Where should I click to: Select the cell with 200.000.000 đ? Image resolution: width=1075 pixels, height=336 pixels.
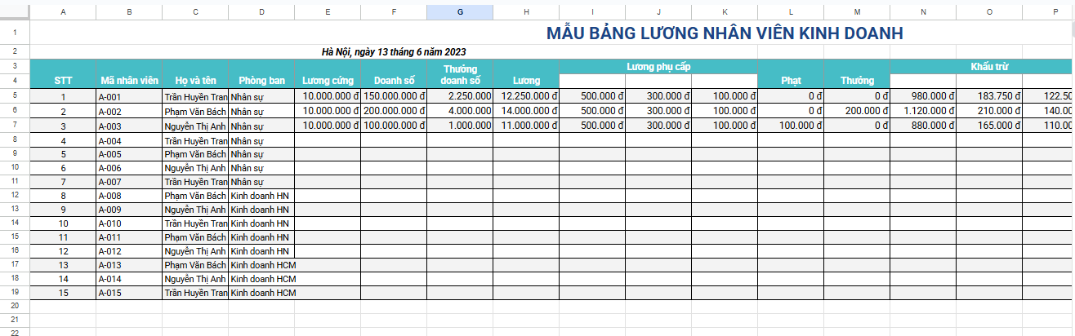point(394,111)
